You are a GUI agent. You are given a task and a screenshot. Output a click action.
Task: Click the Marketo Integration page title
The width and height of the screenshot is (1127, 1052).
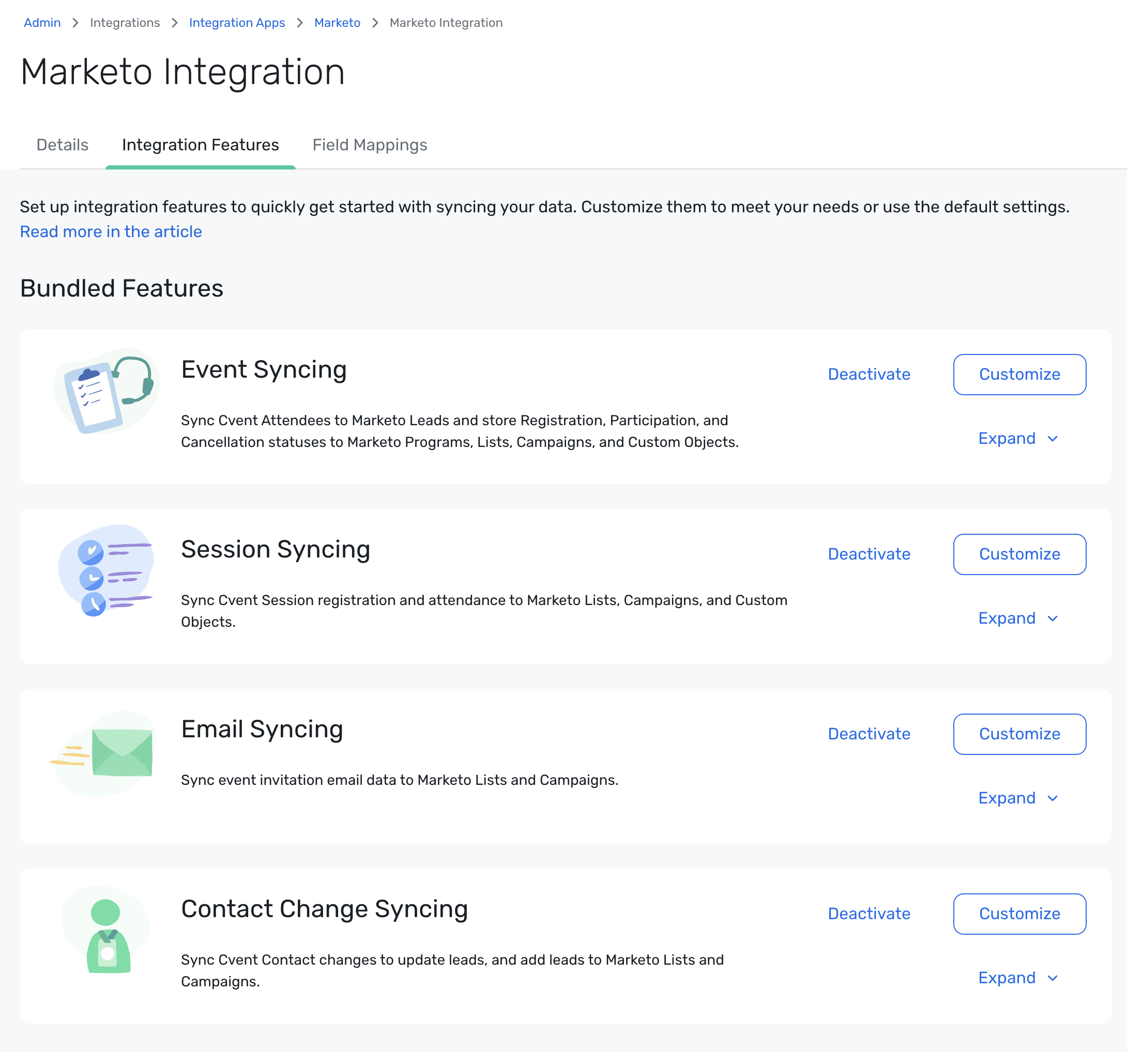pos(182,72)
